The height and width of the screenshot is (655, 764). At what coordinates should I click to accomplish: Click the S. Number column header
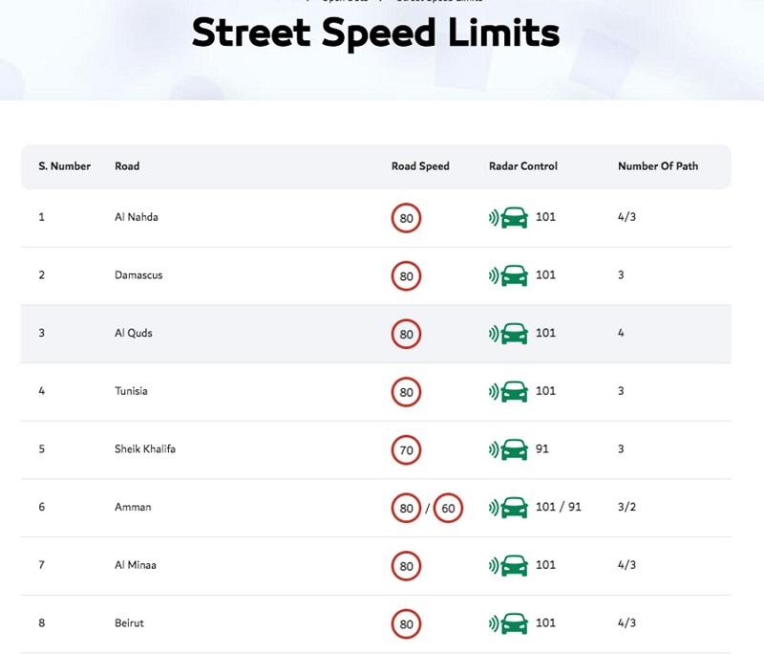click(64, 166)
